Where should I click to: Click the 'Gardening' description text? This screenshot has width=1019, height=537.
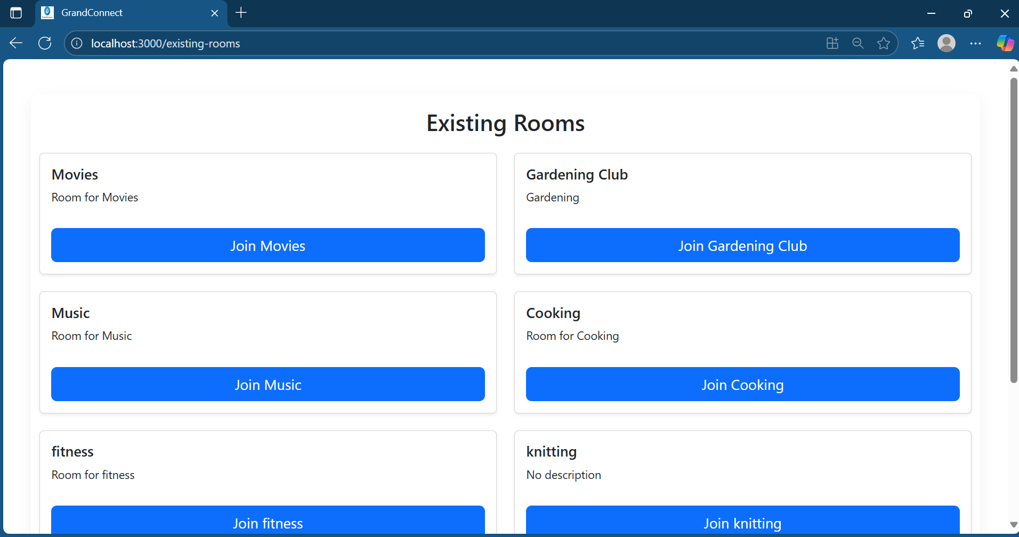[553, 198]
